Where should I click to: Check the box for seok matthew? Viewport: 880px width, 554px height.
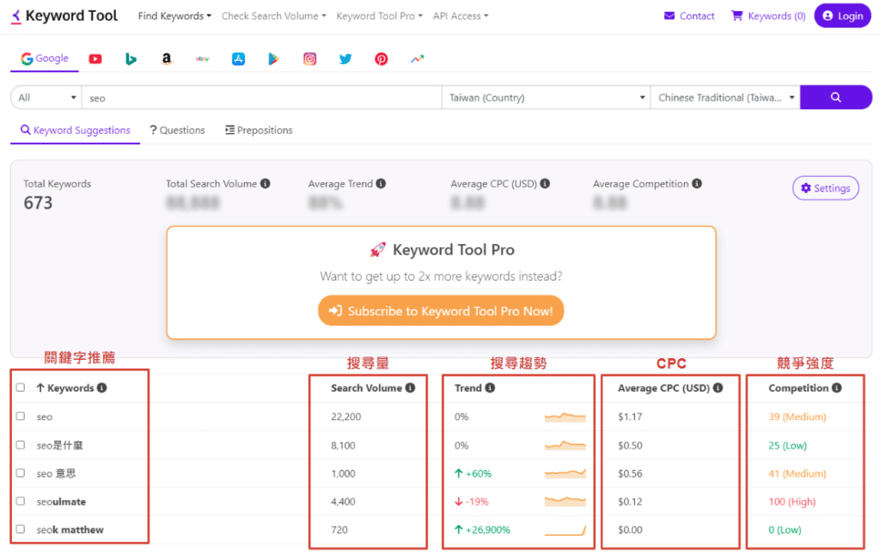tap(21, 529)
